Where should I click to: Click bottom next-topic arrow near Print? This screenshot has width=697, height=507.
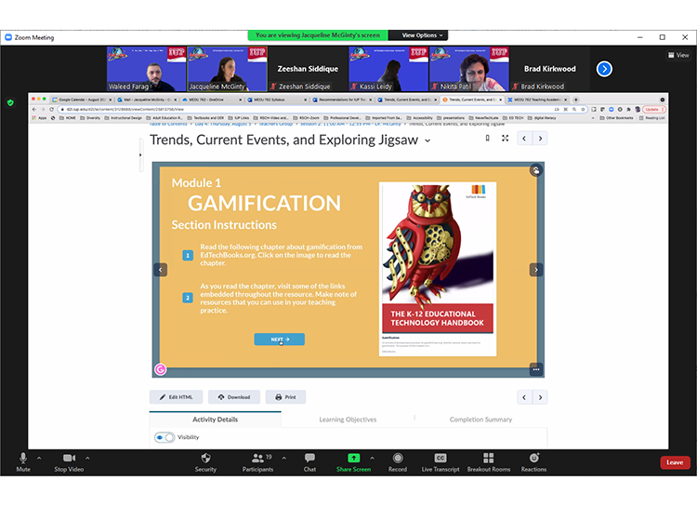click(x=540, y=397)
